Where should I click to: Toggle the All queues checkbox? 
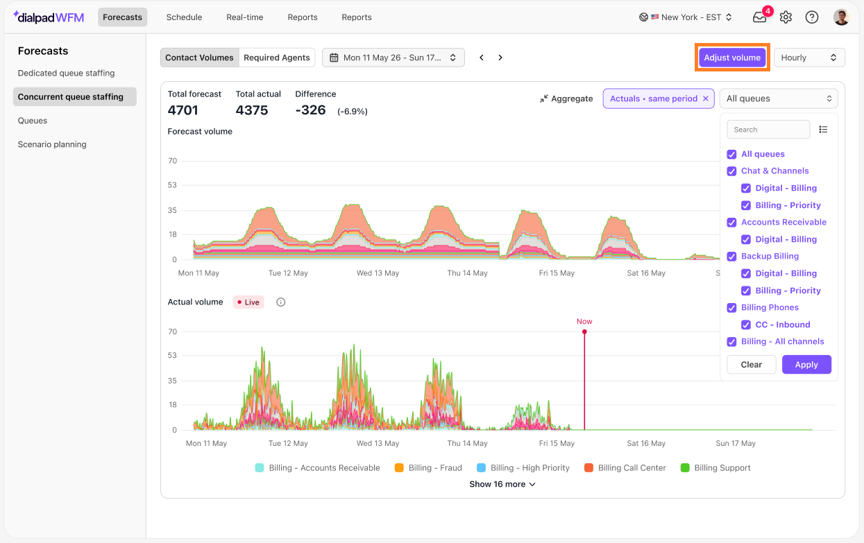(731, 154)
